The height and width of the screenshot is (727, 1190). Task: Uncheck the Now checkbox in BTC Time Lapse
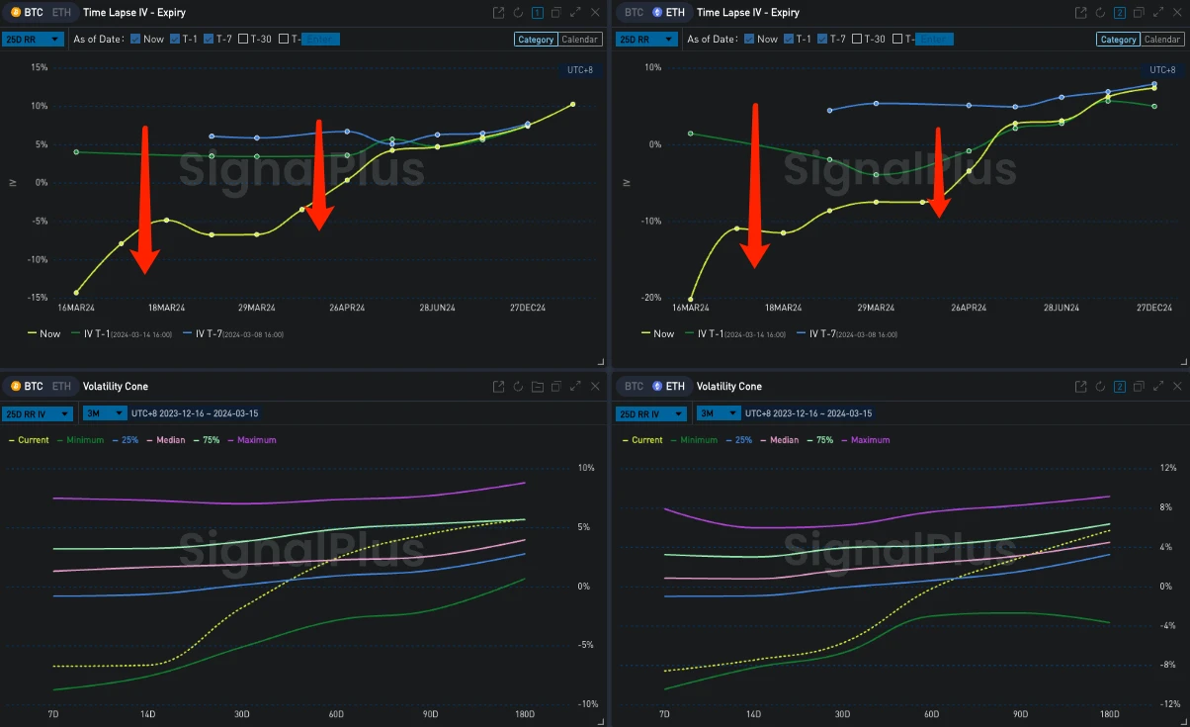pos(135,39)
